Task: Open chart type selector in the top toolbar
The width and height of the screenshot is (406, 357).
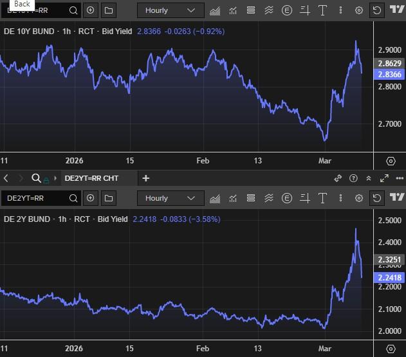Action: point(214,10)
